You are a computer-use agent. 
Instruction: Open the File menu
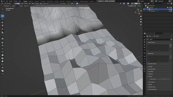coord(4,1)
